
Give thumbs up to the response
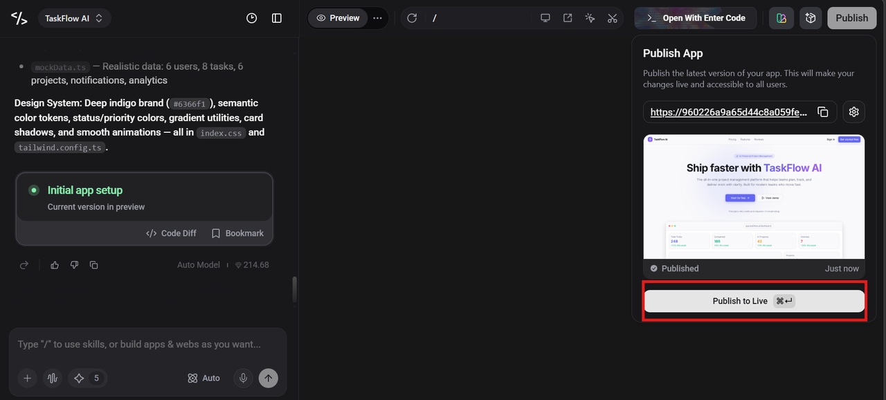click(x=55, y=265)
